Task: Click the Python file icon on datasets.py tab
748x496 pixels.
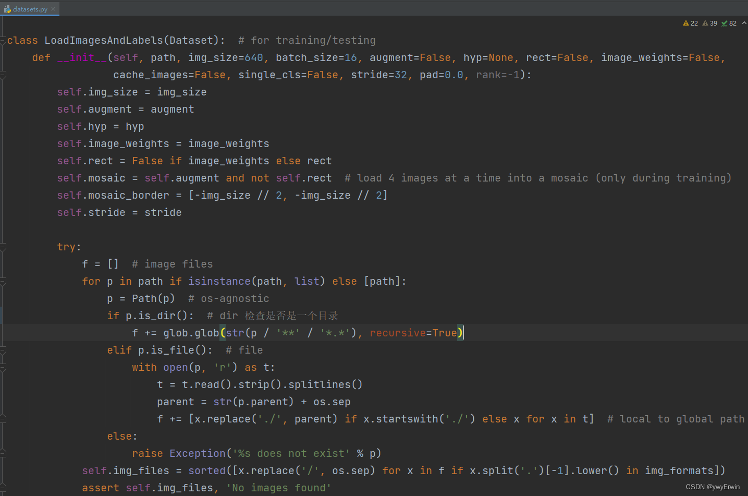Action: coord(7,9)
